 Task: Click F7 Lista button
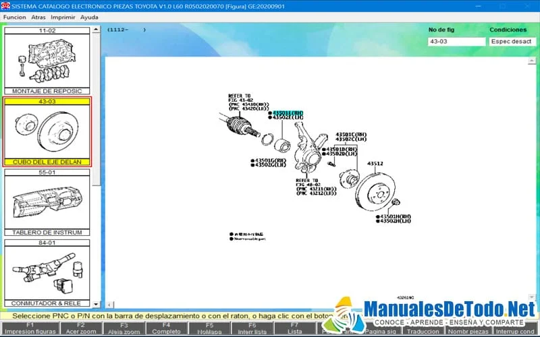(x=294, y=328)
